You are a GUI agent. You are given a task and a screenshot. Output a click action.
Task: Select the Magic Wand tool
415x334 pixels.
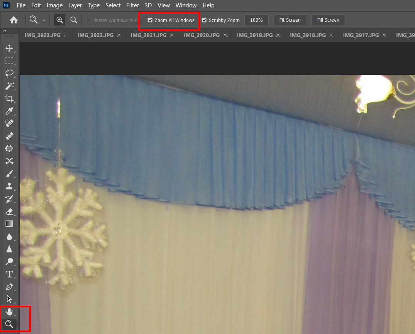tap(9, 86)
